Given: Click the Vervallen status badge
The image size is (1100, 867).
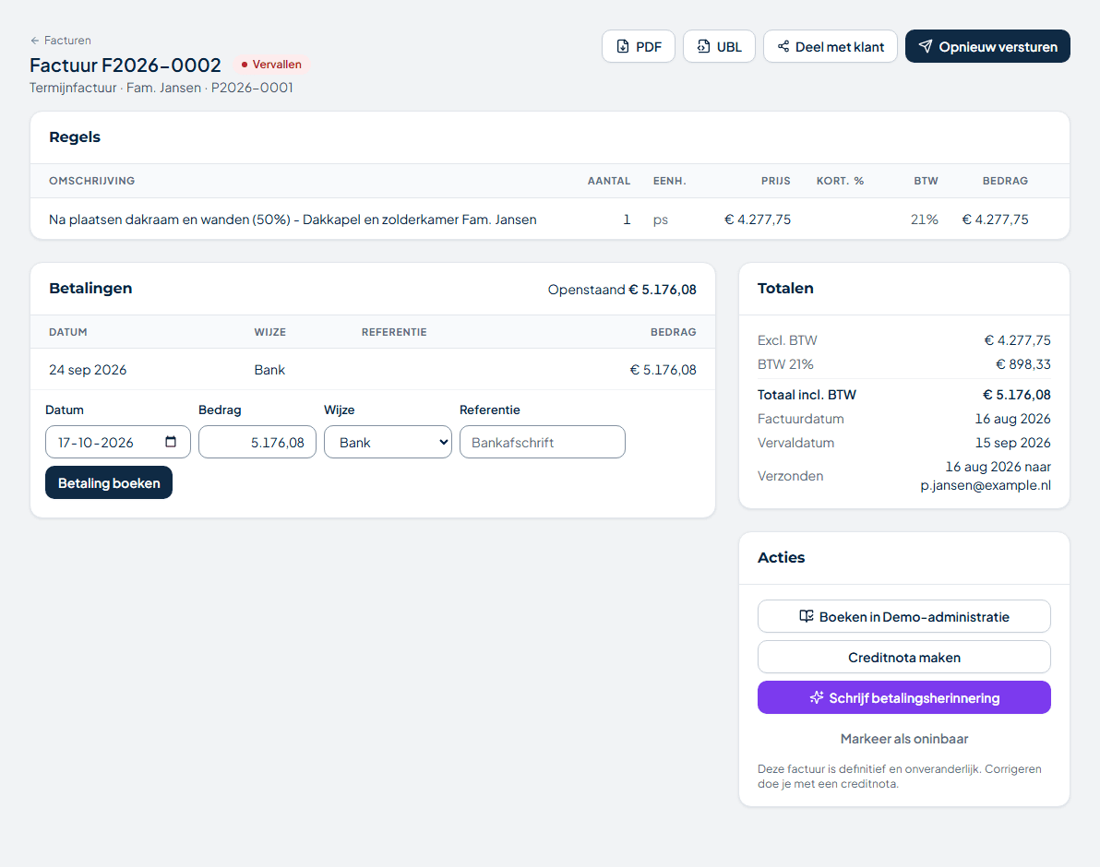Looking at the screenshot, I should [270, 65].
